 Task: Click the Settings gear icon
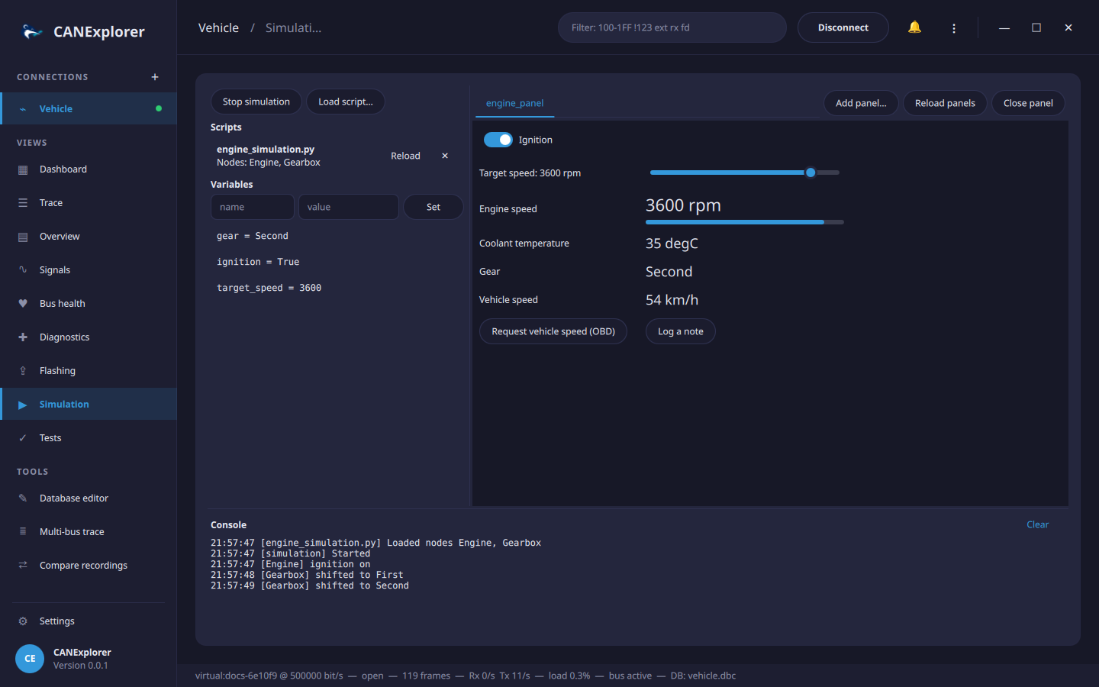(x=23, y=621)
